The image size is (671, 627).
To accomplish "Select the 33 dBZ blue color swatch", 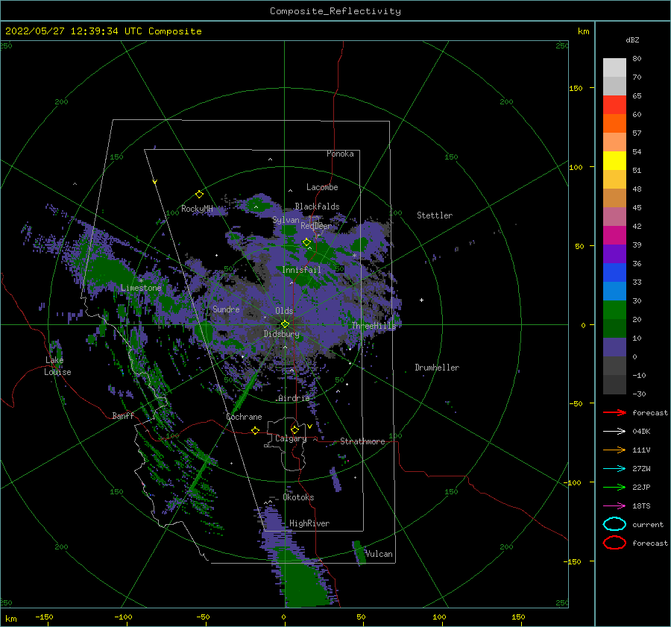I will coord(614,291).
